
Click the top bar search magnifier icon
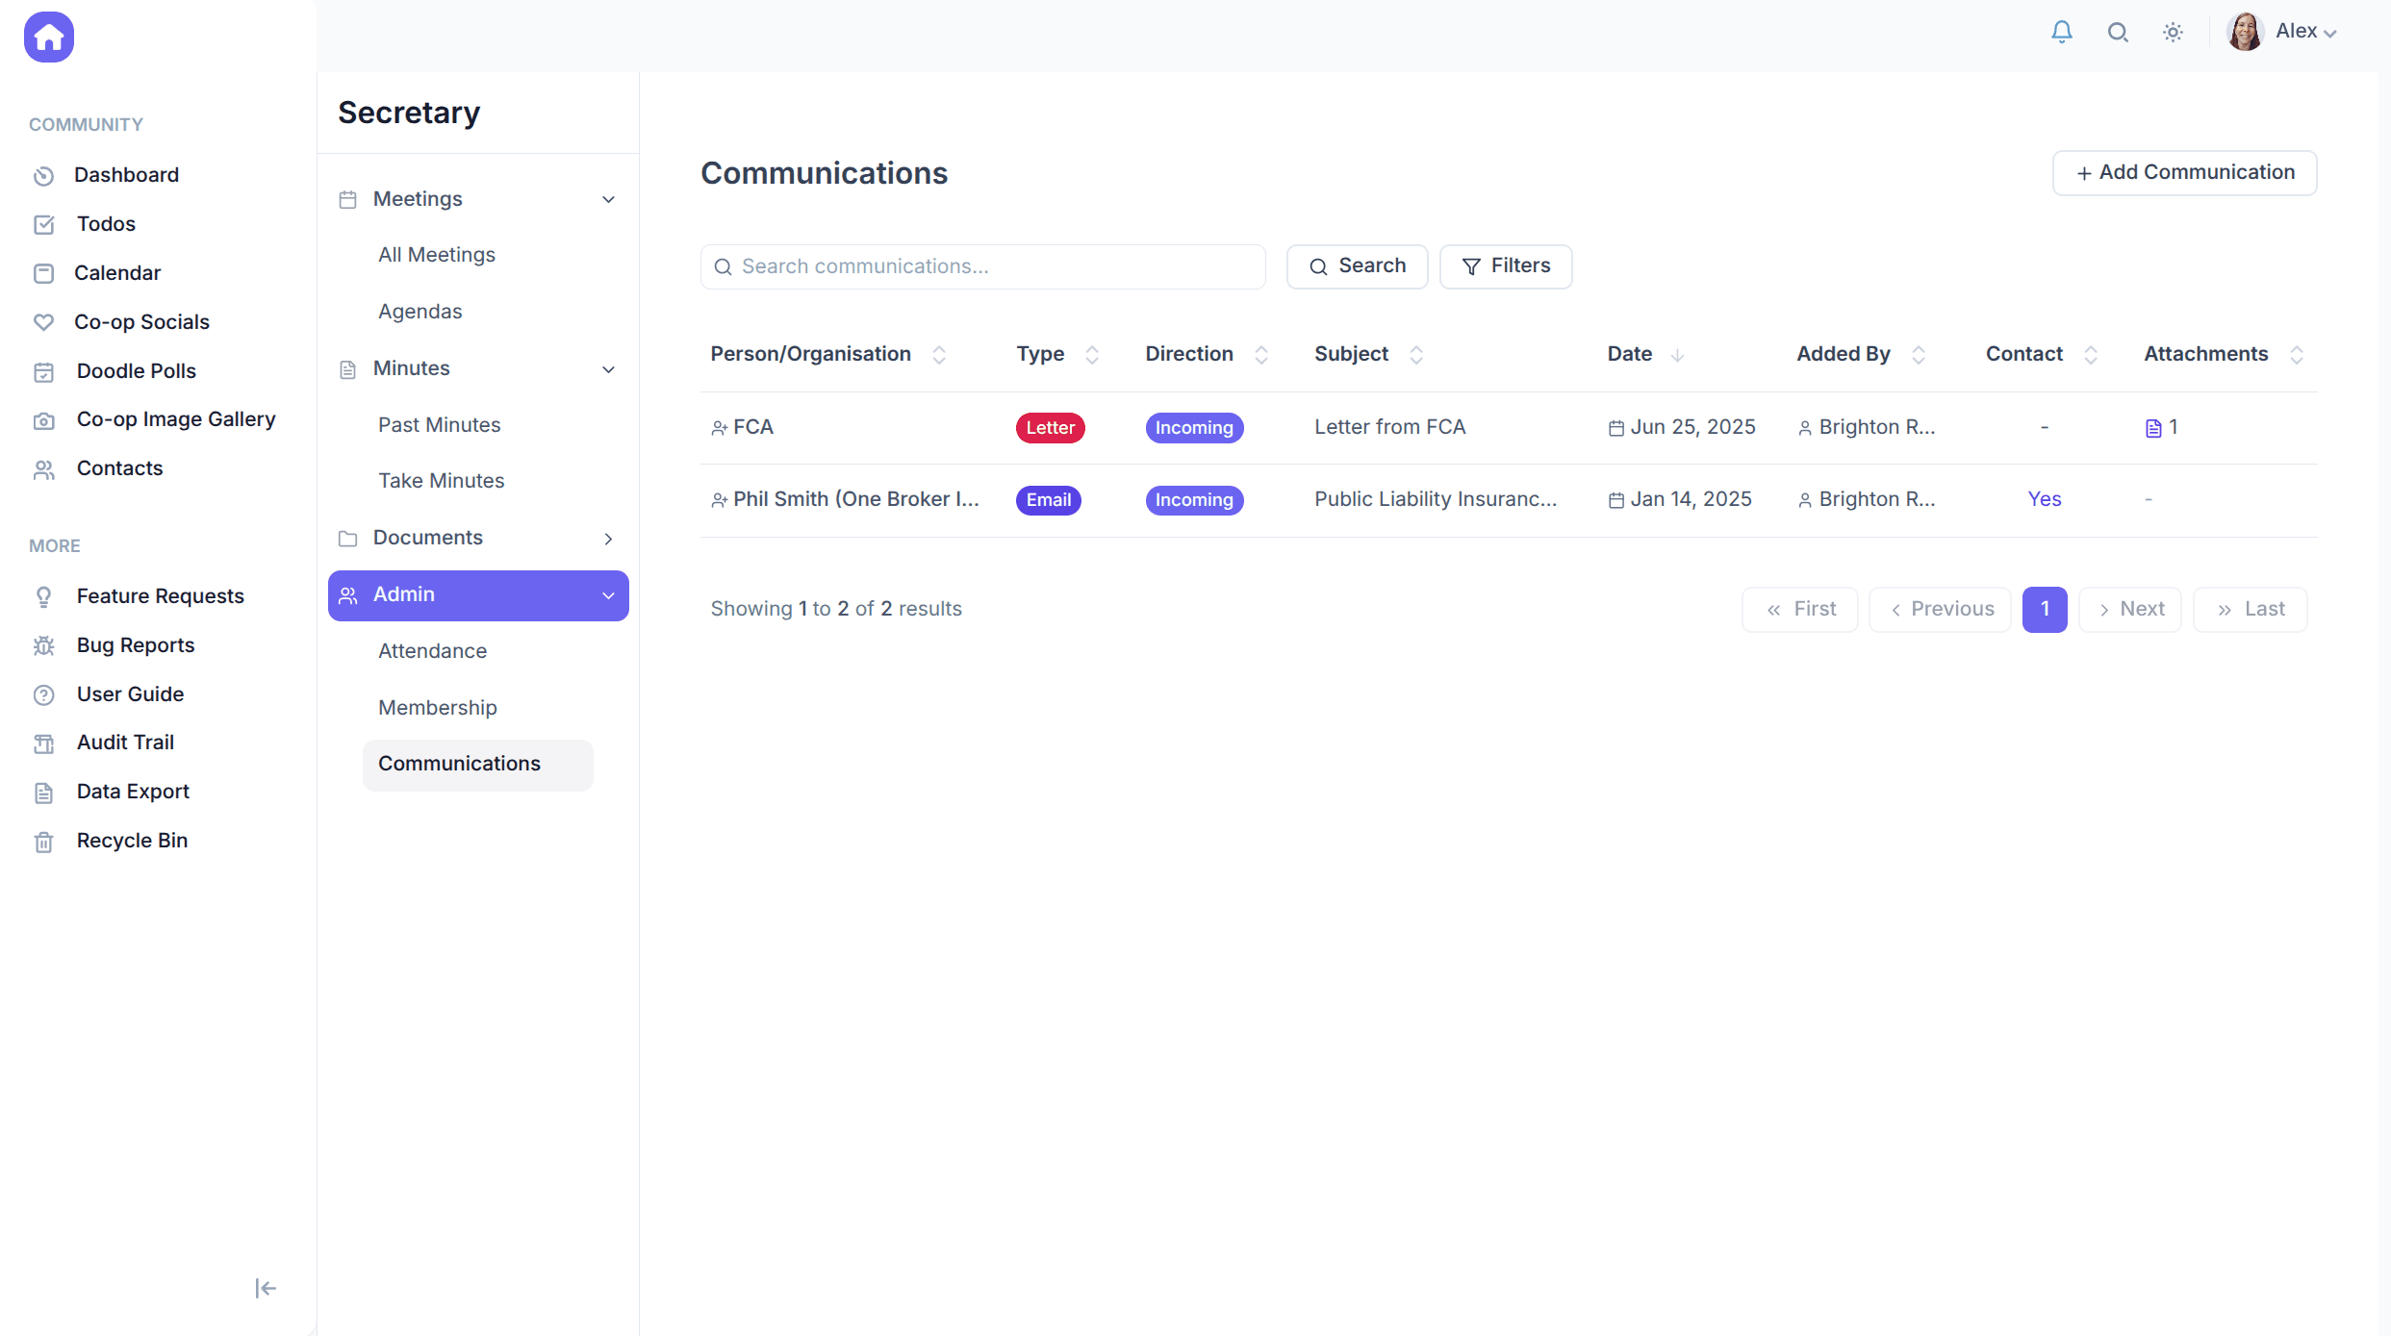pyautogui.click(x=2117, y=32)
